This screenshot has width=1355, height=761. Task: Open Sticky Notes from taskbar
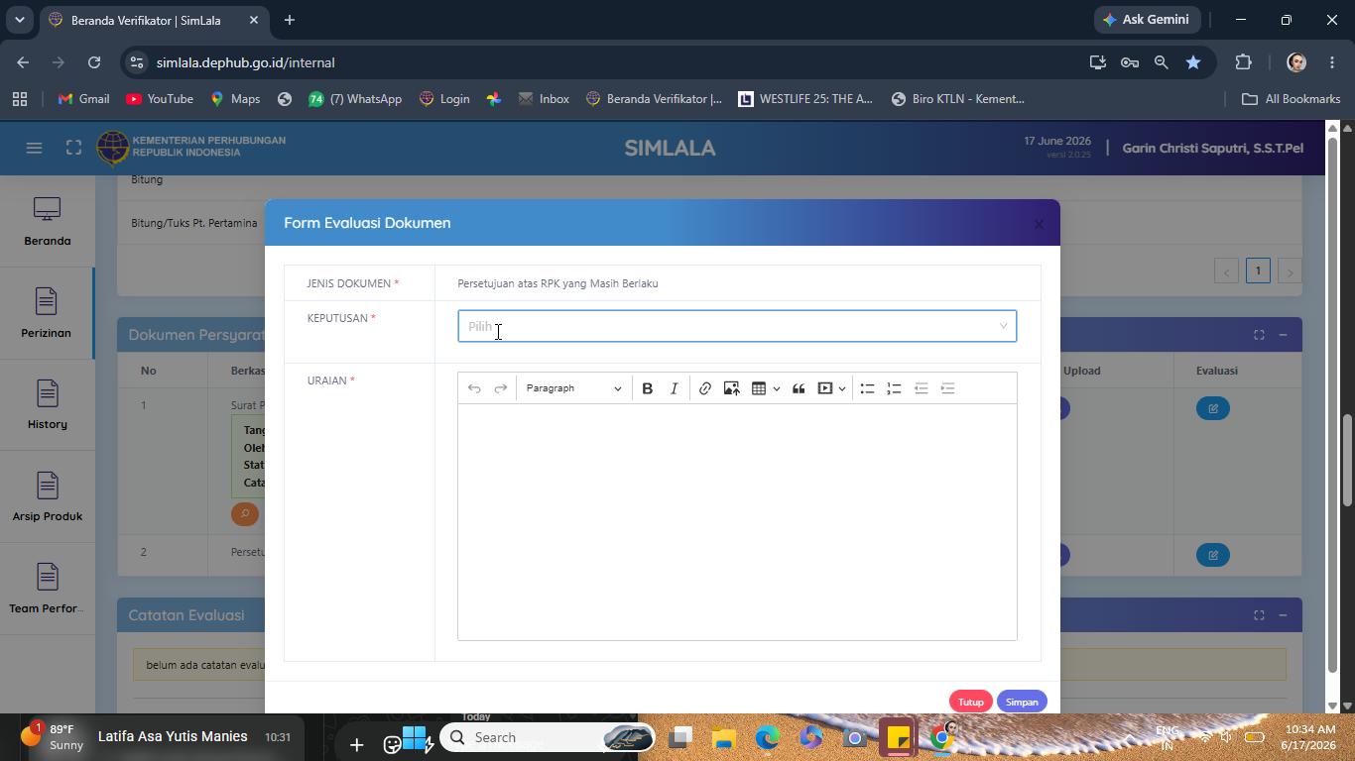tap(898, 737)
